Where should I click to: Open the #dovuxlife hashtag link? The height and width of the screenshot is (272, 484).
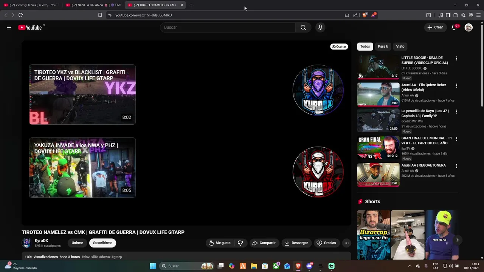(90, 257)
